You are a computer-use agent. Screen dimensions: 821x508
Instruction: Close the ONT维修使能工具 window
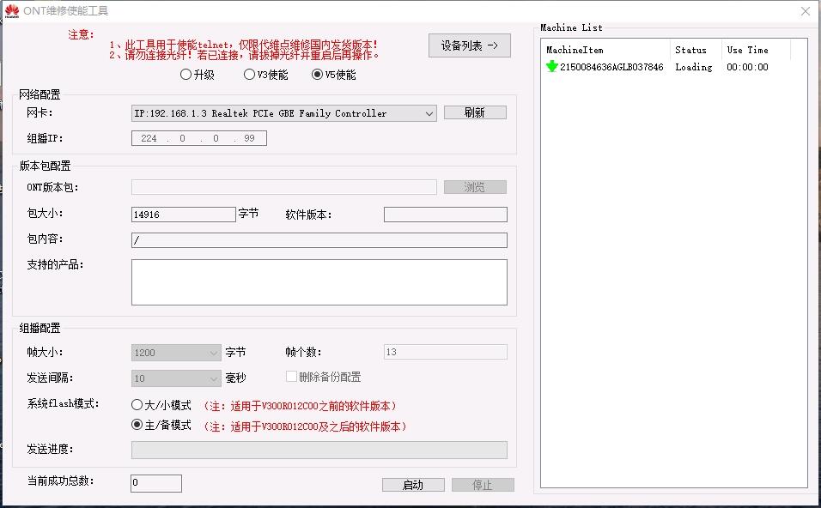[806, 11]
